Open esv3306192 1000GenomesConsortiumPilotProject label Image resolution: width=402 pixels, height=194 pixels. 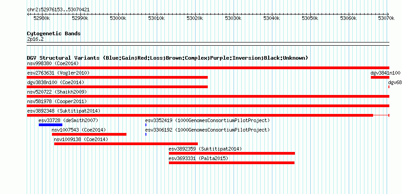(207, 130)
